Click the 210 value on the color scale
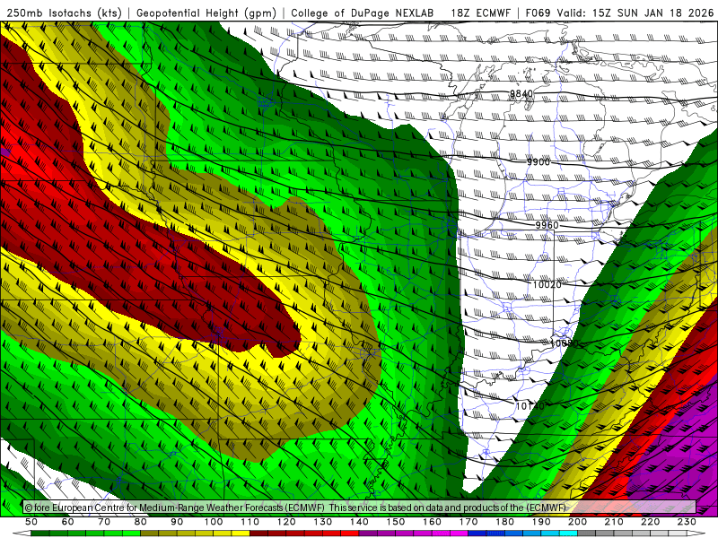Viewport: 718px width, 538px height. [x=614, y=522]
